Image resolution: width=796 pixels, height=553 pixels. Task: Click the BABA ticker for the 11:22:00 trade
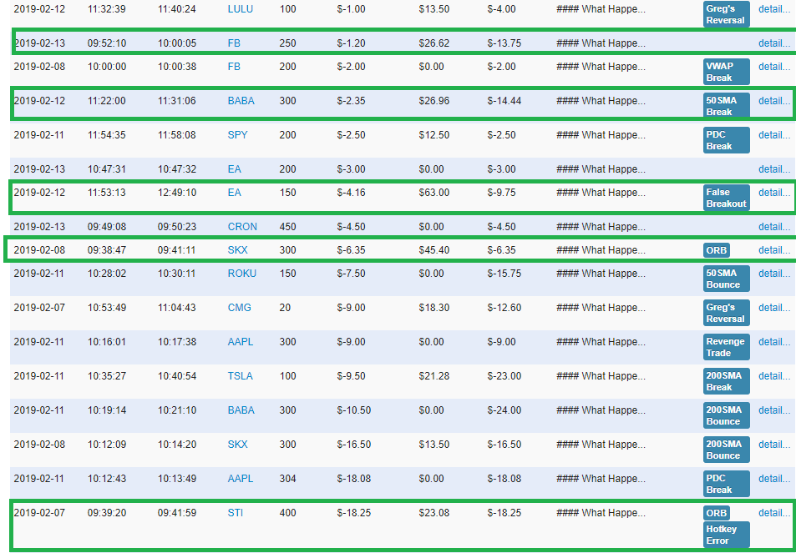coord(240,100)
